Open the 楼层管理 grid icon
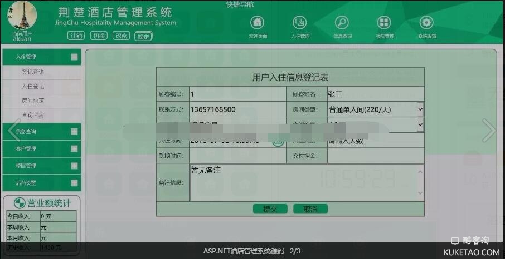This screenshot has height=259, width=505. (x=384, y=23)
